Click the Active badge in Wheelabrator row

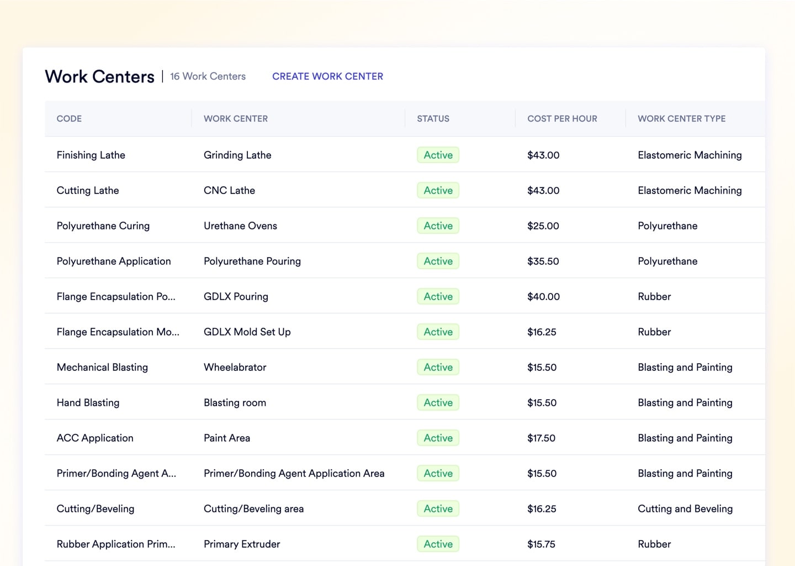click(438, 367)
